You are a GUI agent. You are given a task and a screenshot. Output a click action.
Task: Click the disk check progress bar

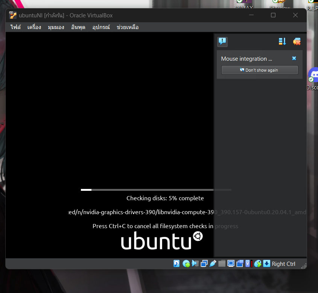point(156,190)
